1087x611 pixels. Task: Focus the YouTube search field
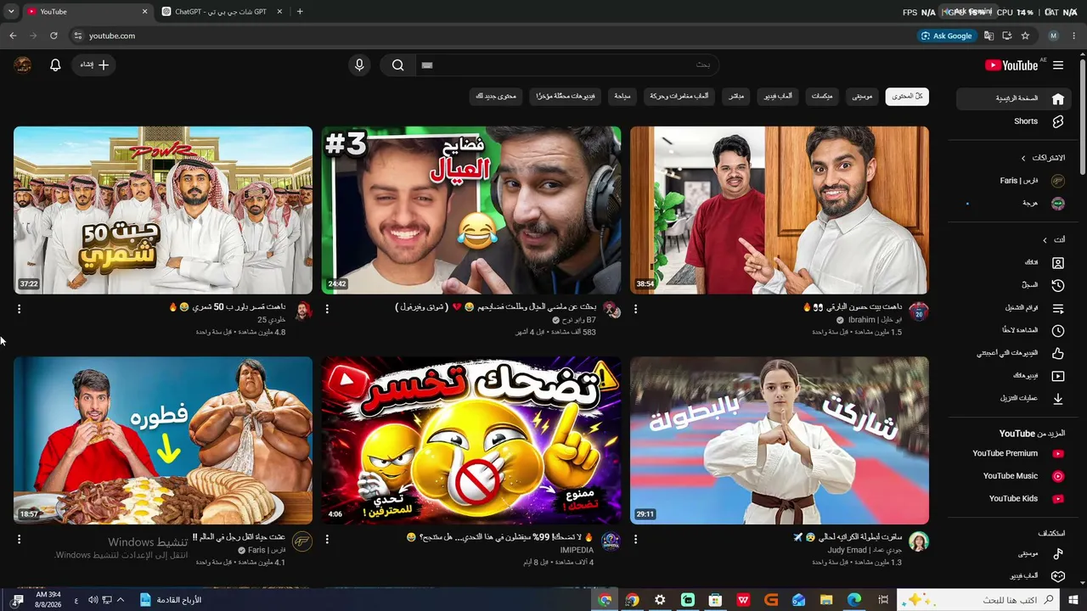tap(566, 65)
